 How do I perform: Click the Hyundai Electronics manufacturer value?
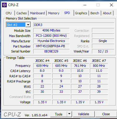click(x=51, y=41)
